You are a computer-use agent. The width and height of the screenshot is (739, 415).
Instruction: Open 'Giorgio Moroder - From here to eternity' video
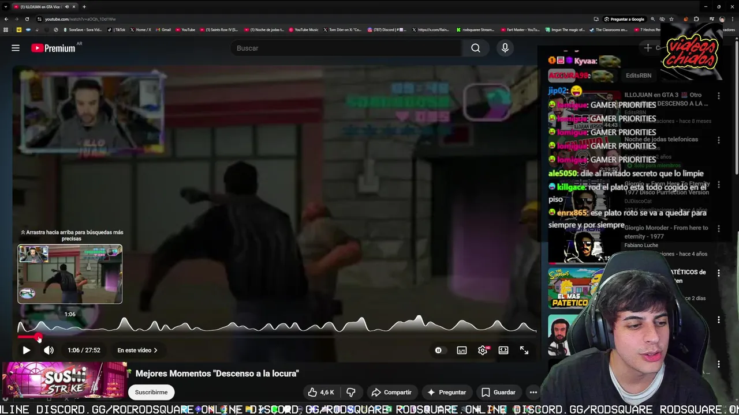666,232
